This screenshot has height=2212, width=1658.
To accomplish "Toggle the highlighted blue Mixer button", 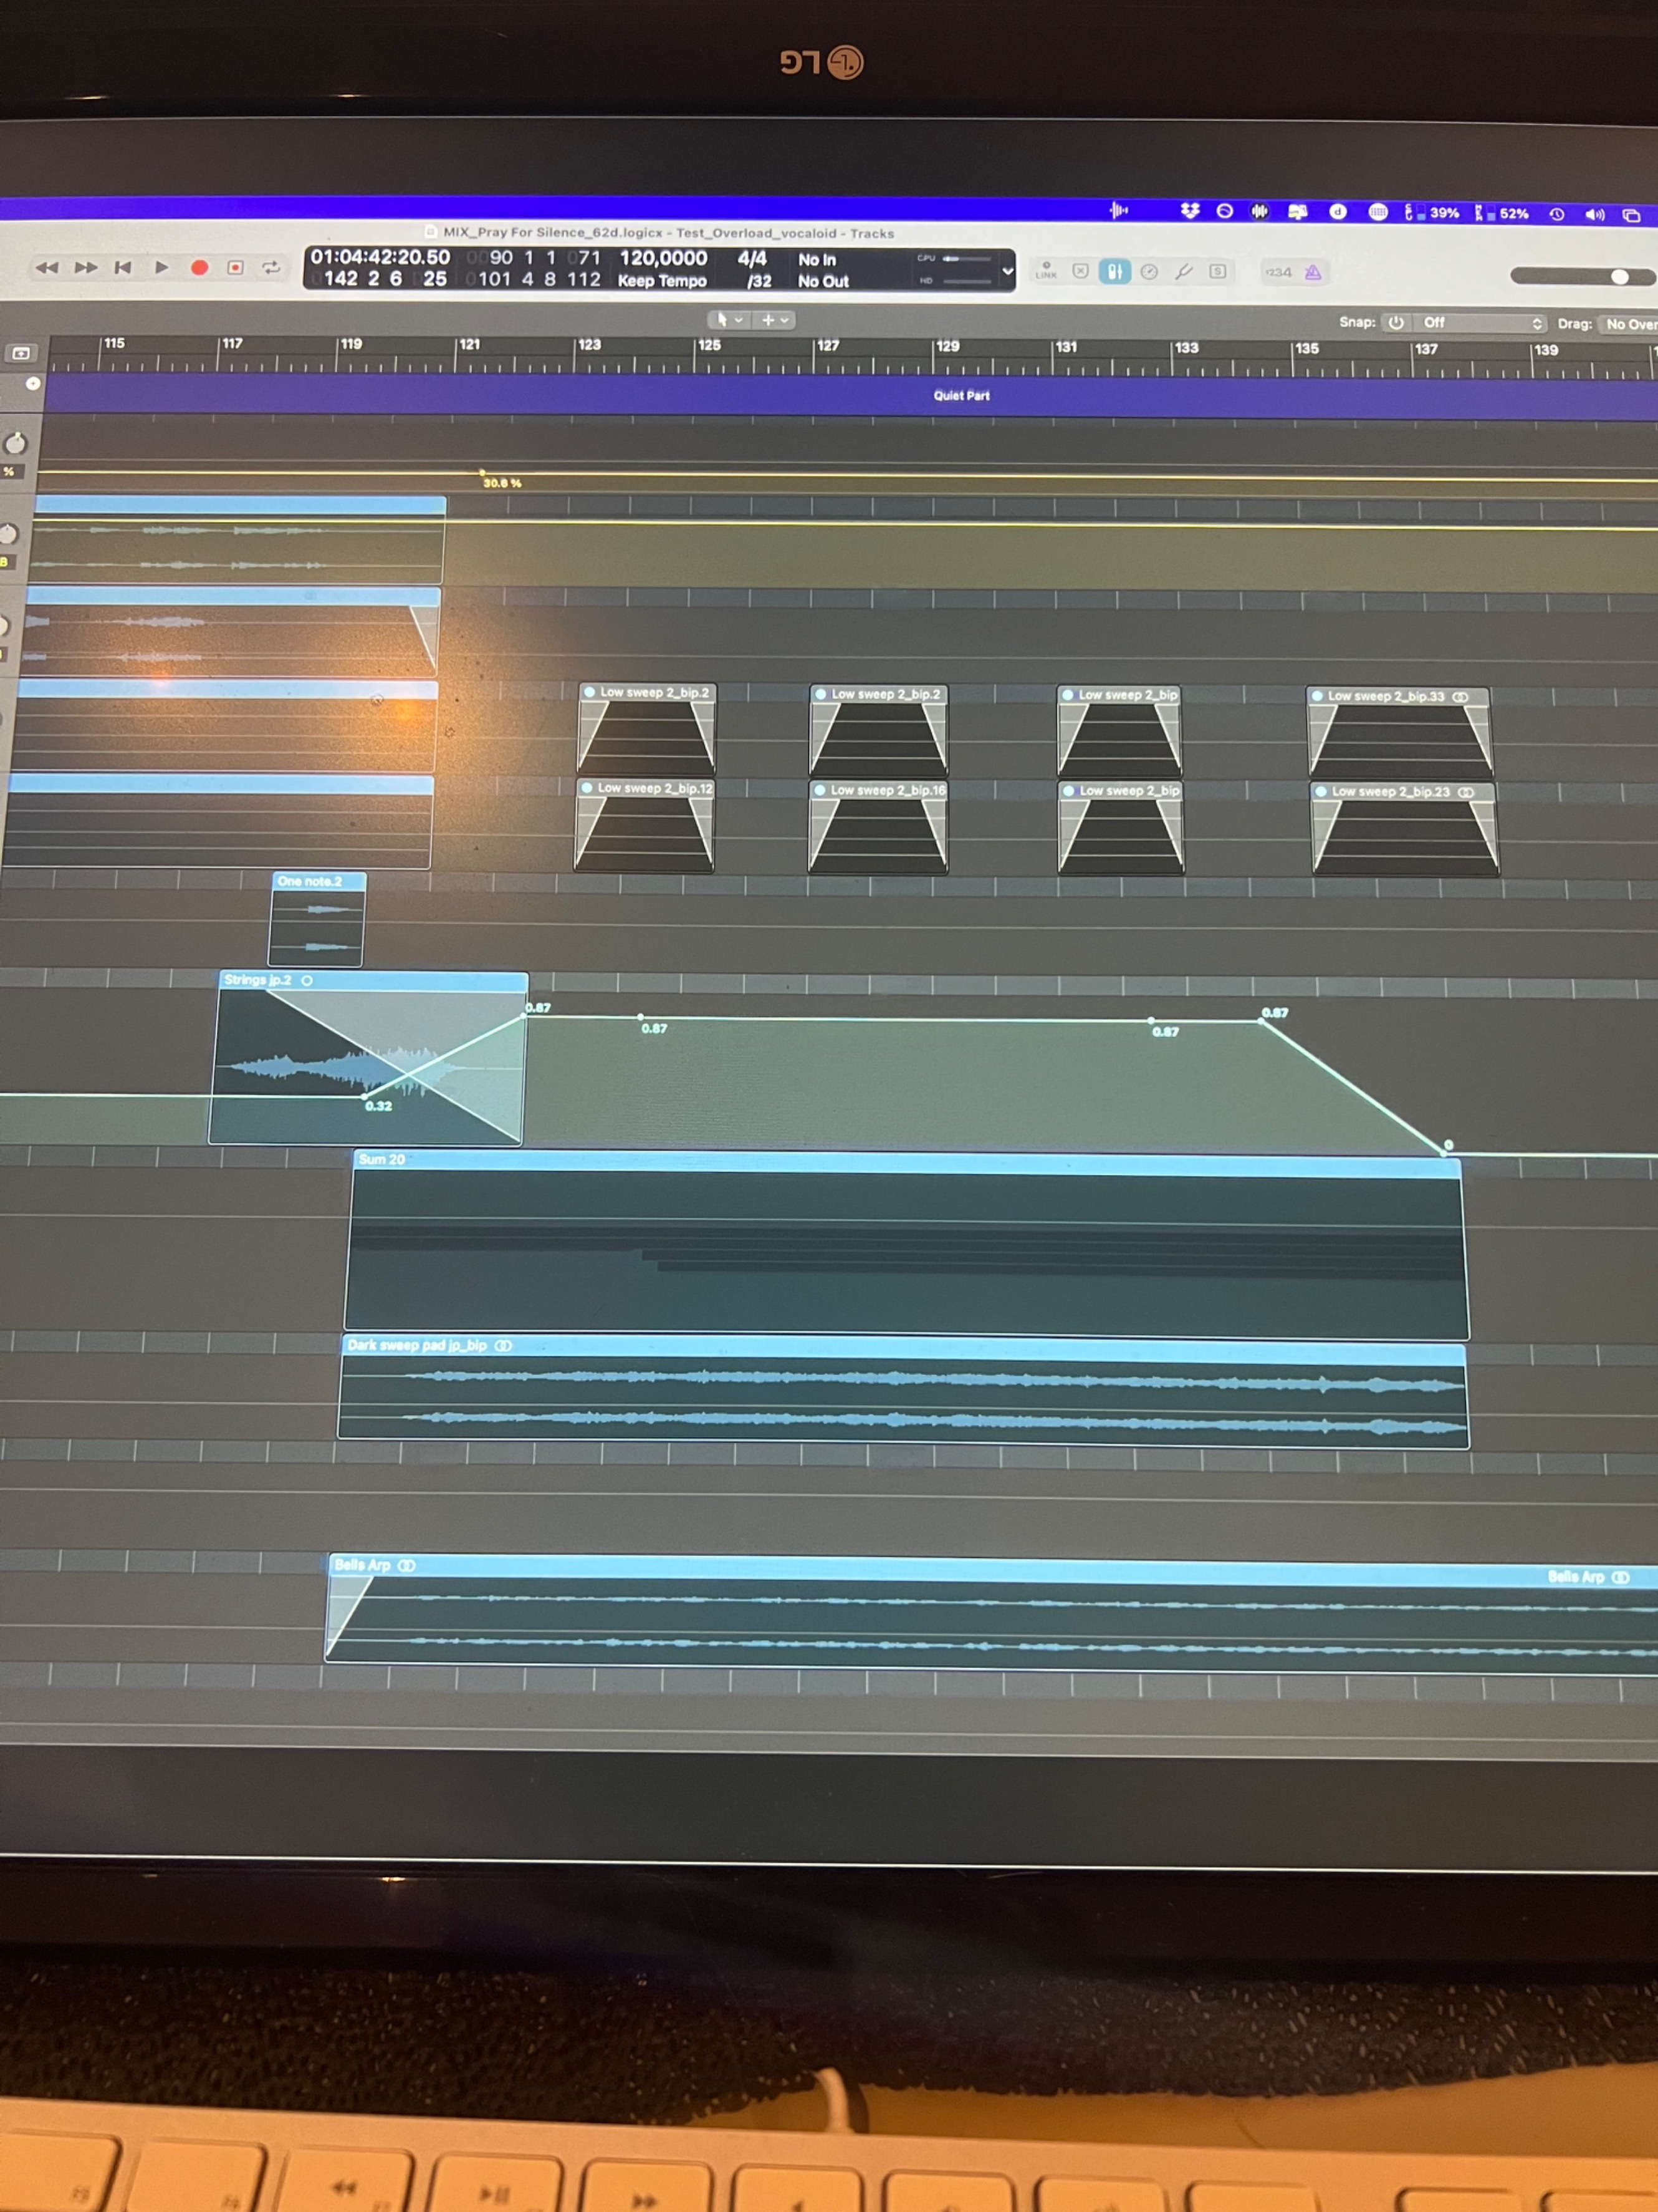I will pyautogui.click(x=1114, y=272).
